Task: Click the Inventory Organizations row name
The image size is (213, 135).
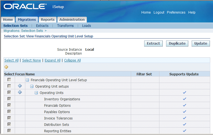Action: point(62,99)
